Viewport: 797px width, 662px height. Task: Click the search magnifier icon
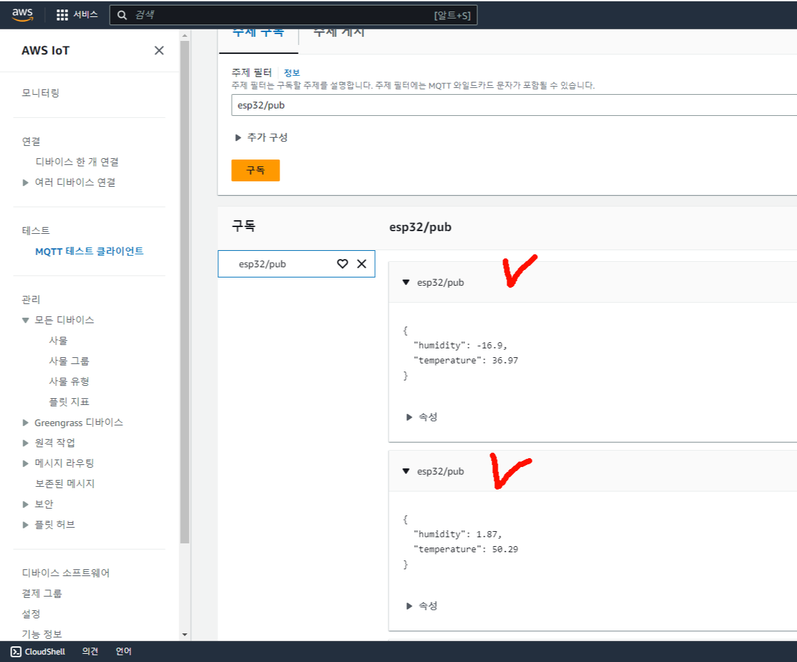(x=122, y=15)
